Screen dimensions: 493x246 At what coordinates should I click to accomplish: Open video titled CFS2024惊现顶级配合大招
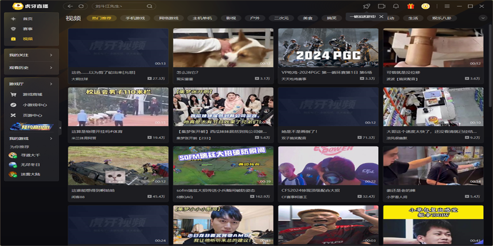(x=311, y=191)
